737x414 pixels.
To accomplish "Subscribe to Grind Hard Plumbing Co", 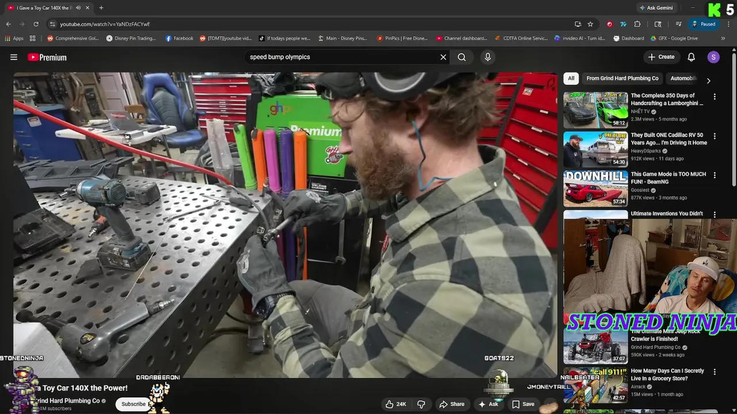I will pos(134,404).
